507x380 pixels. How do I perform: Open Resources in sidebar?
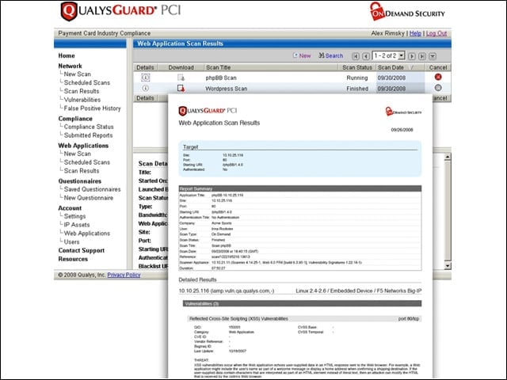(x=73, y=259)
